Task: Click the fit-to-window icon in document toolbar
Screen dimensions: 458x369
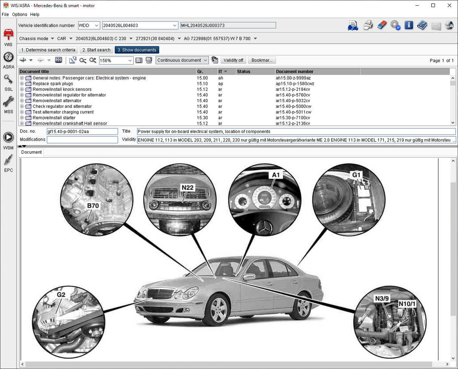Action: tap(58, 60)
